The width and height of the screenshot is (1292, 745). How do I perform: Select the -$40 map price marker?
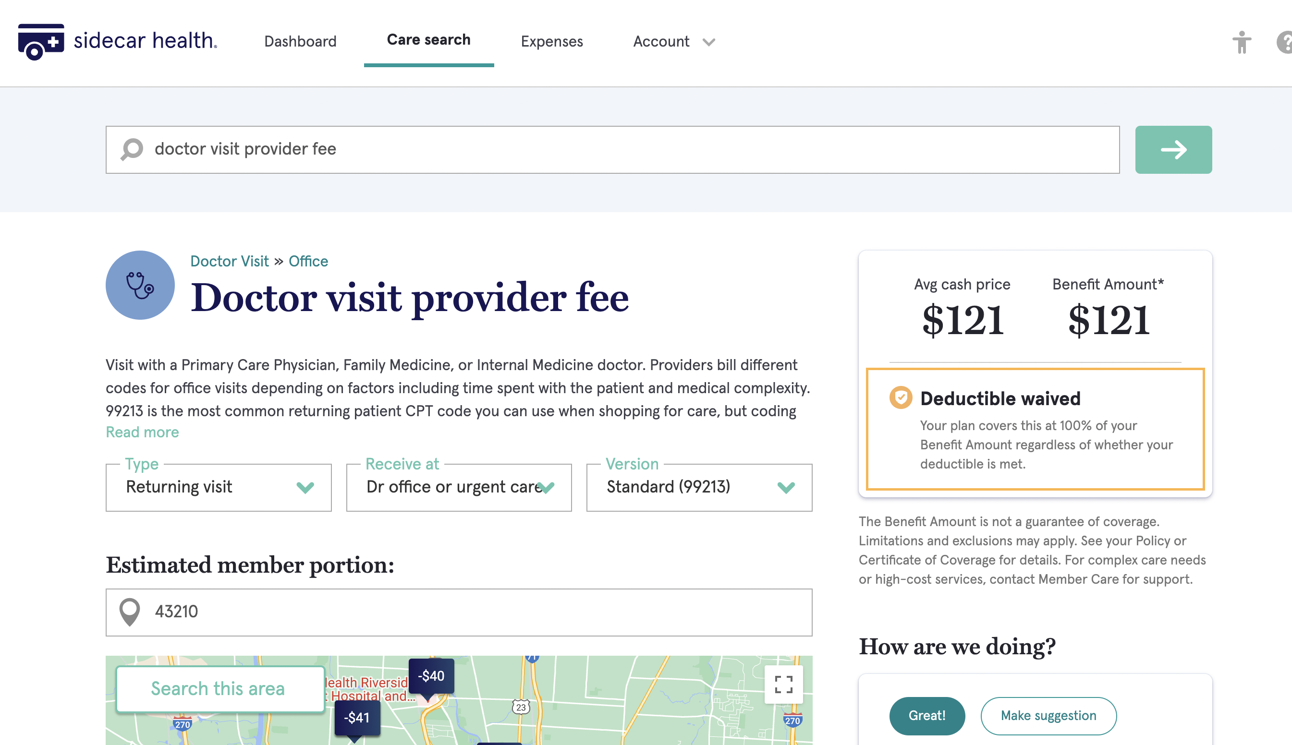pyautogui.click(x=431, y=676)
